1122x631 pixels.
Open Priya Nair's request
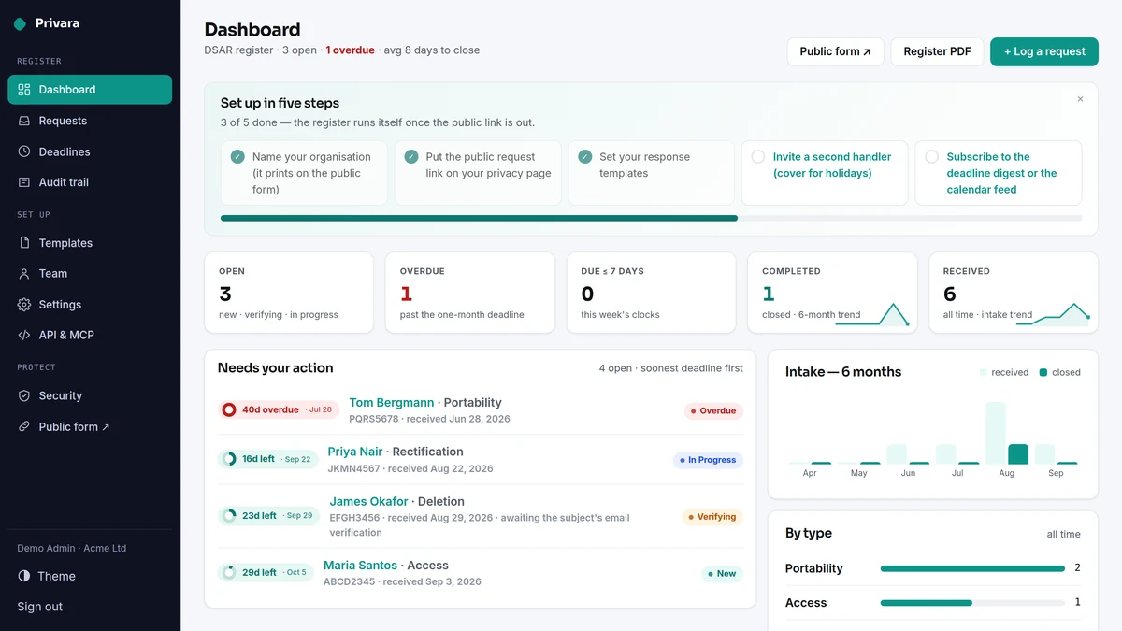(x=355, y=452)
